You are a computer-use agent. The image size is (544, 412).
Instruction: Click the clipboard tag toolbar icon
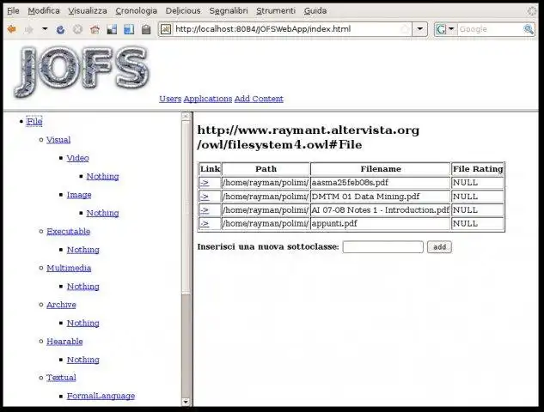click(x=146, y=30)
